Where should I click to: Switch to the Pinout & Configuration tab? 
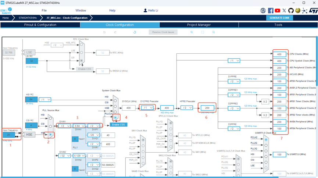(x=40, y=25)
